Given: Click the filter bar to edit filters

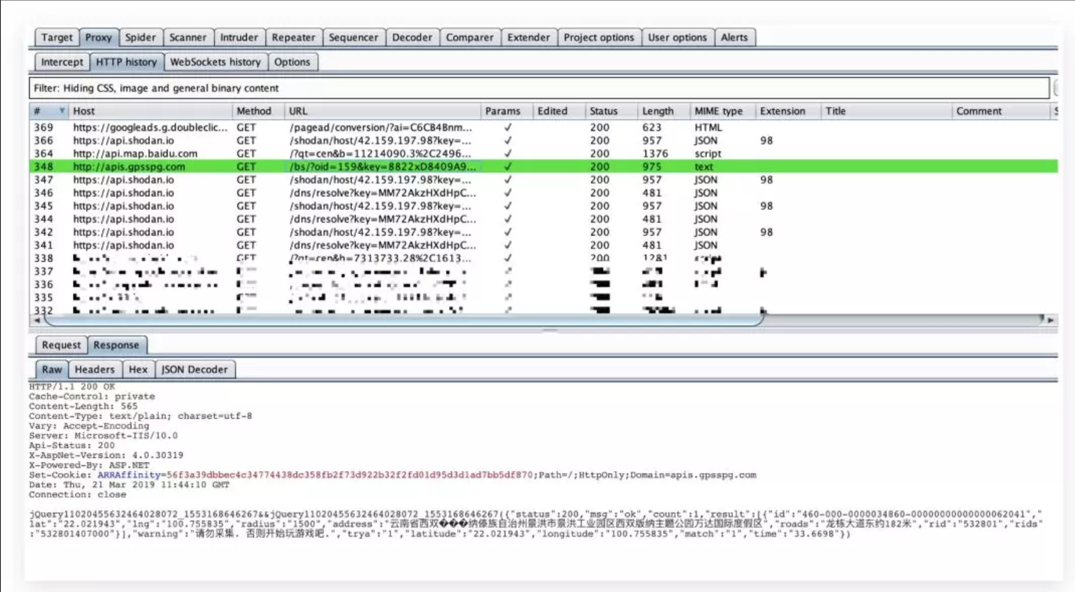Looking at the screenshot, I should click(539, 88).
